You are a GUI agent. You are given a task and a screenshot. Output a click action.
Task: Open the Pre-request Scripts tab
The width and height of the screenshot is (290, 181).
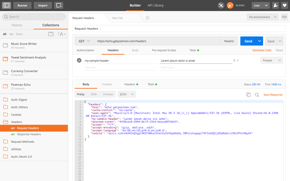(x=164, y=50)
